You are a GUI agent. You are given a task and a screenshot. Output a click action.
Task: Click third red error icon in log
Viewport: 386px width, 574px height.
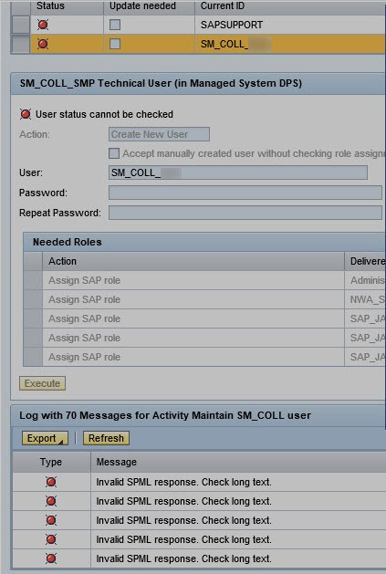(51, 520)
